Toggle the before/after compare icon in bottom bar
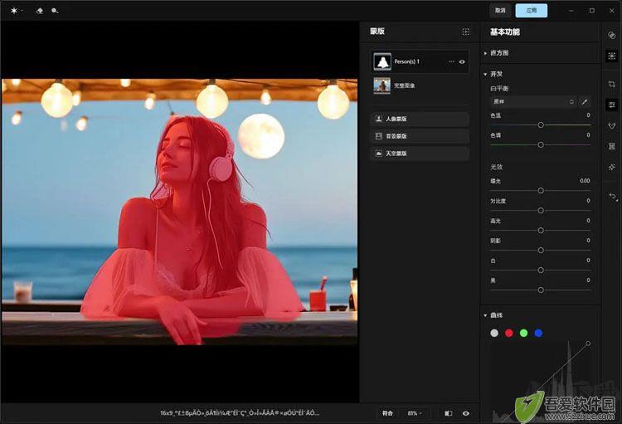This screenshot has width=622, height=424. (448, 413)
